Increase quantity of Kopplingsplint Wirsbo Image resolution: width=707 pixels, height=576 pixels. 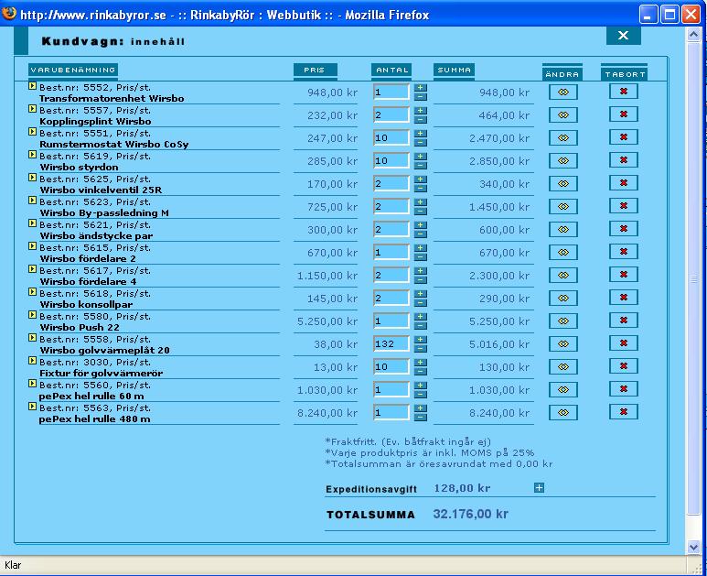point(420,111)
